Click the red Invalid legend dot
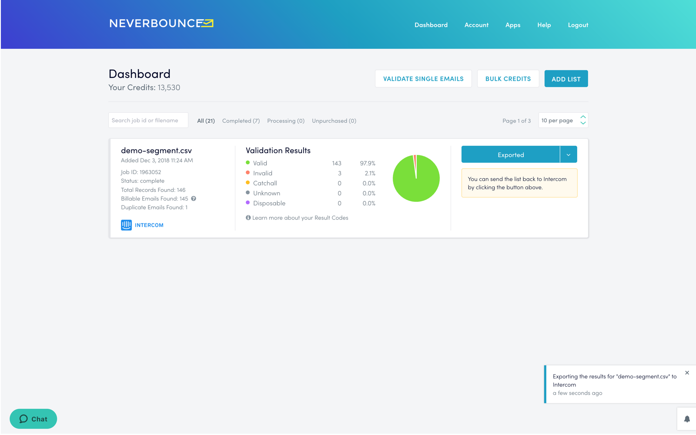Viewport: 696px width, 435px height. pos(248,173)
